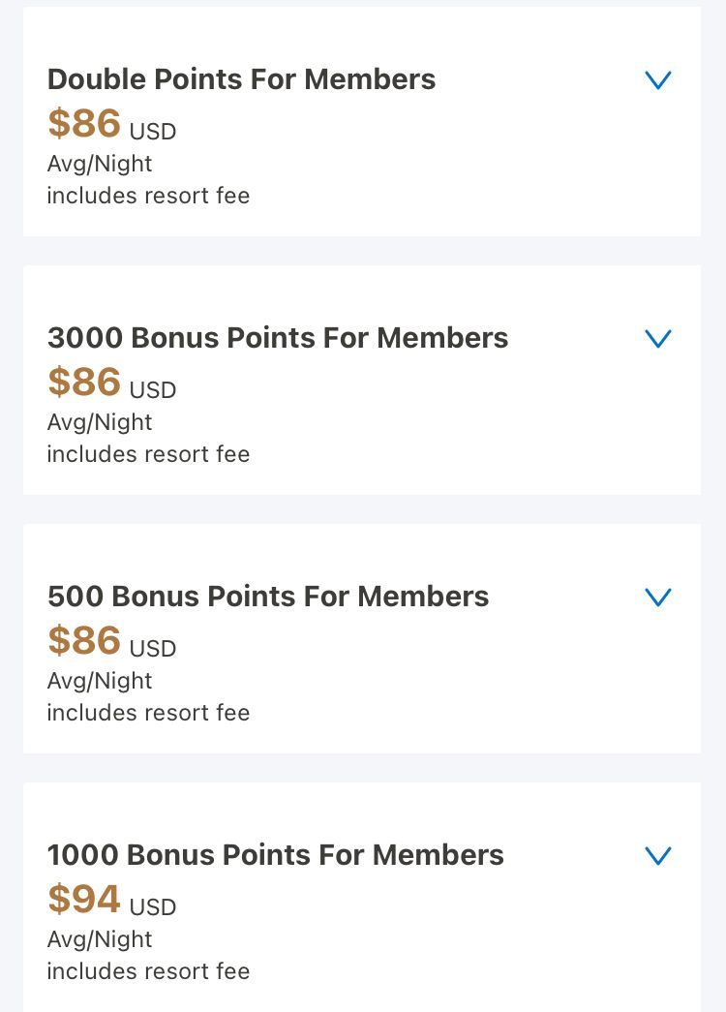Select the 1000 Bonus Points For Members title
Screen dimensions: 726x1012
276,854
